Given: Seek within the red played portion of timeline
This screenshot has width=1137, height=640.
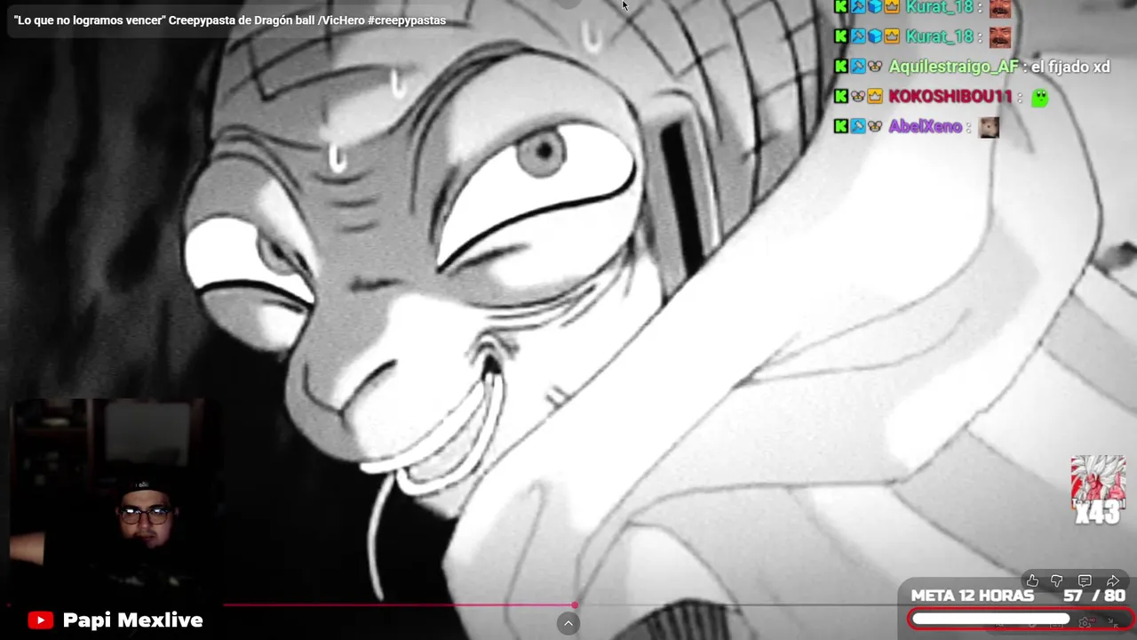Looking at the screenshot, I should tap(398, 605).
